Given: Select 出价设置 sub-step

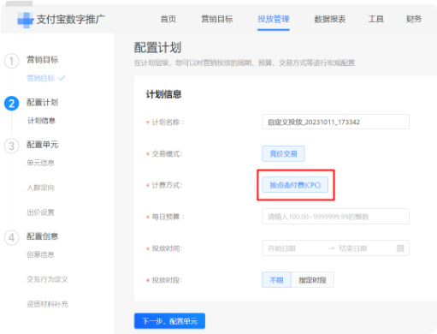Looking at the screenshot, I should coord(40,212).
